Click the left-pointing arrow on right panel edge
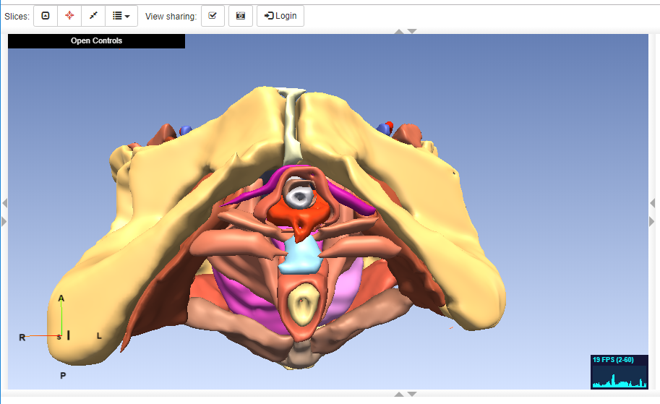 (652, 204)
